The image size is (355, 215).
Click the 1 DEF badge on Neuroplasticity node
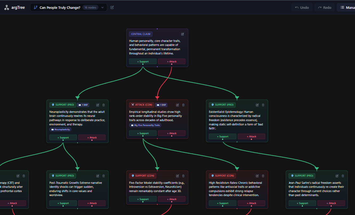coord(83,105)
